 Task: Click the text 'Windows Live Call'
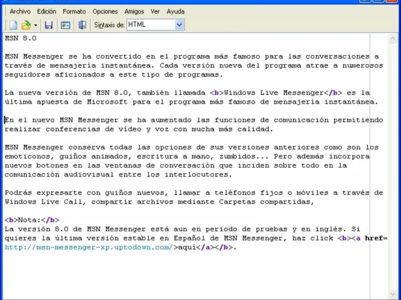tap(44, 202)
